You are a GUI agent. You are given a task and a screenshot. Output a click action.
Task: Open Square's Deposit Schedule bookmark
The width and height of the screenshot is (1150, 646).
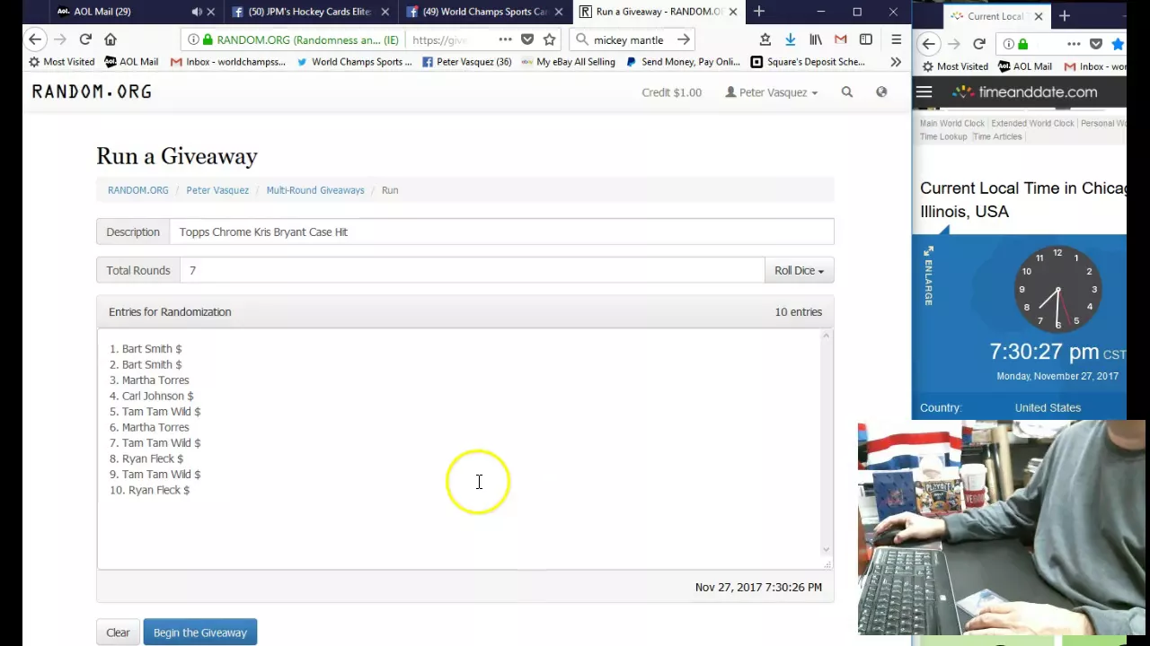click(808, 62)
